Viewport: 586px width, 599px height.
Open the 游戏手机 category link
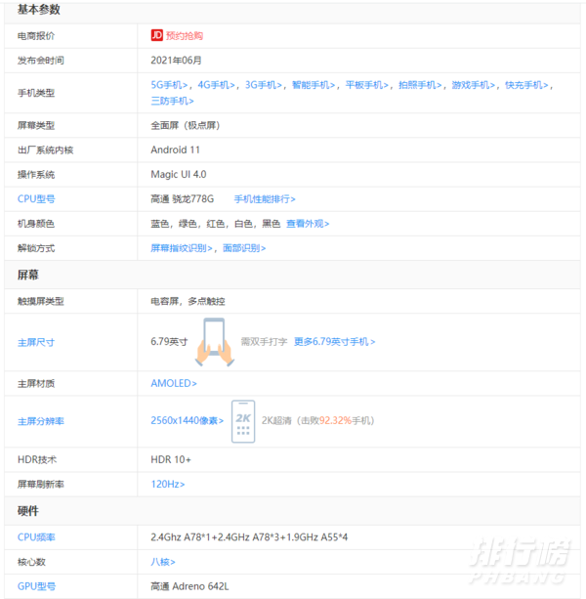pyautogui.click(x=474, y=85)
